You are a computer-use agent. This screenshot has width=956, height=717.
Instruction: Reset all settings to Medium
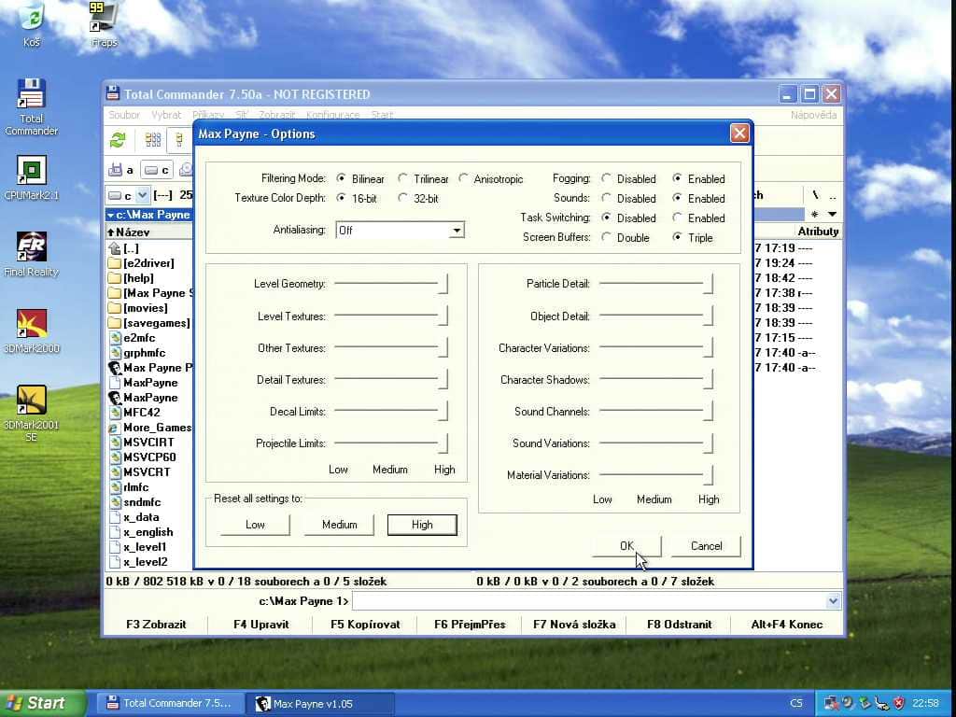[x=339, y=525]
